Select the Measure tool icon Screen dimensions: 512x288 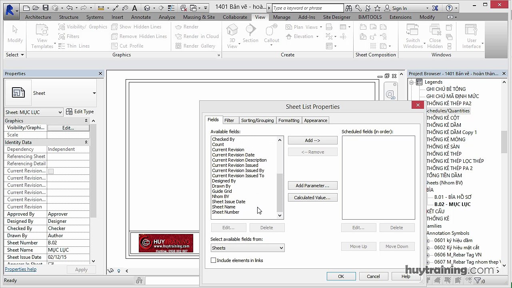(x=101, y=8)
